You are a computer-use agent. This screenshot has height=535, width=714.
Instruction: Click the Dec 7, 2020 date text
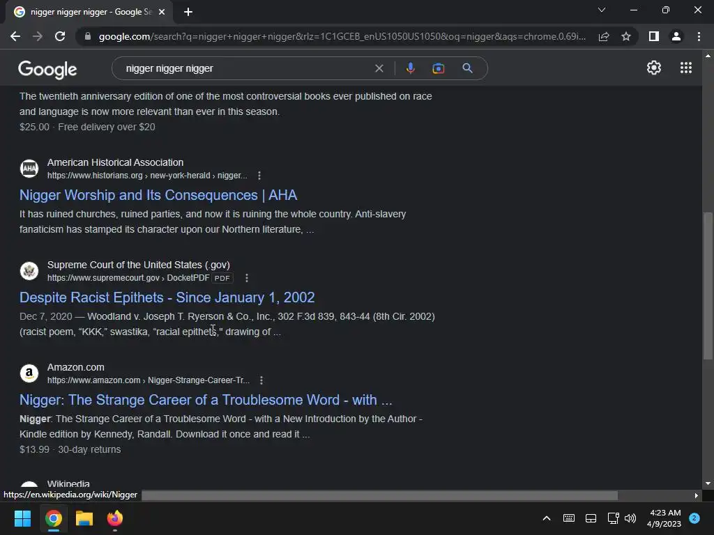(x=45, y=316)
